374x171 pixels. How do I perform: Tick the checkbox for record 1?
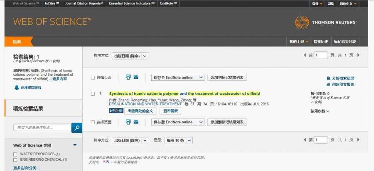pos(93,94)
